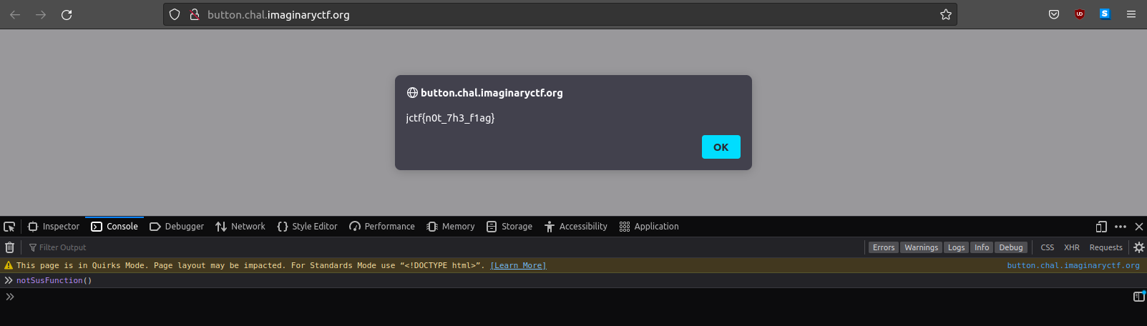Open the Pocket save dropdown
The image size is (1147, 326).
tap(1053, 14)
